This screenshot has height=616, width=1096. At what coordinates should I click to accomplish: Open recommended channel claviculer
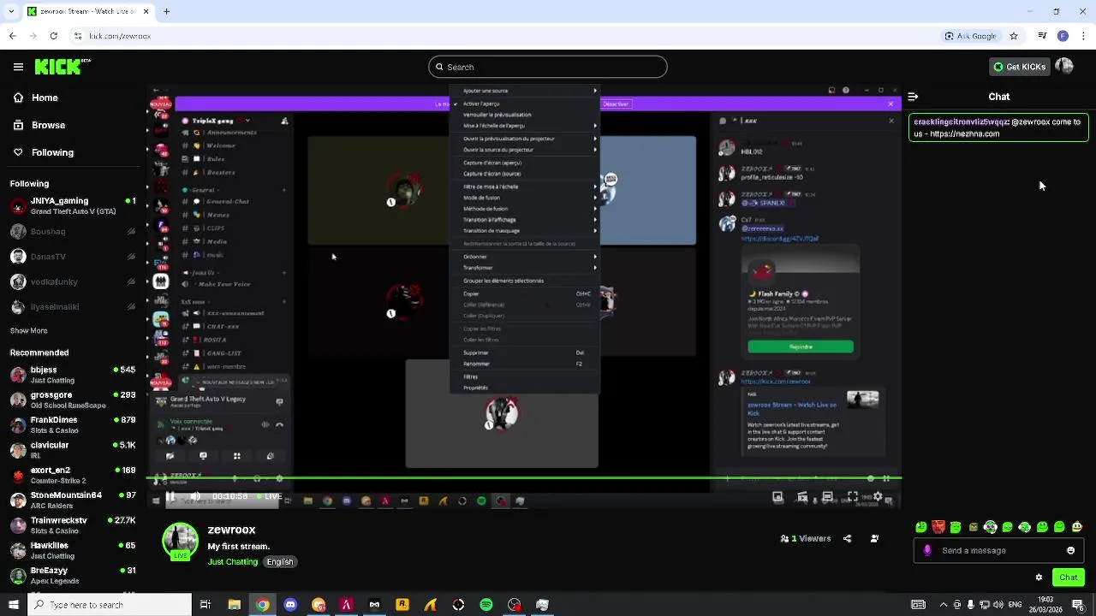coord(73,450)
